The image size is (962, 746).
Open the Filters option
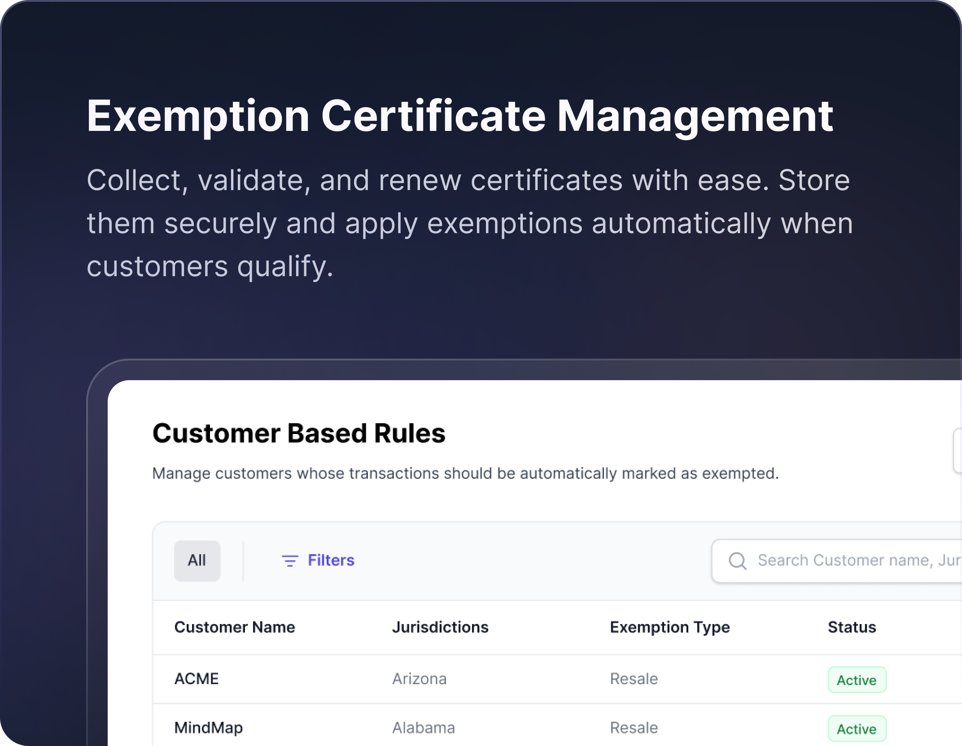331,560
